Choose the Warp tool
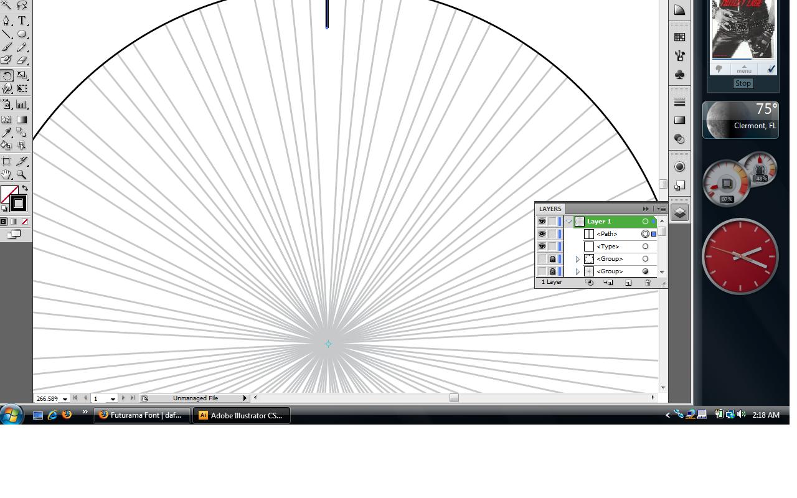The width and height of the screenshot is (797, 498). coord(7,89)
